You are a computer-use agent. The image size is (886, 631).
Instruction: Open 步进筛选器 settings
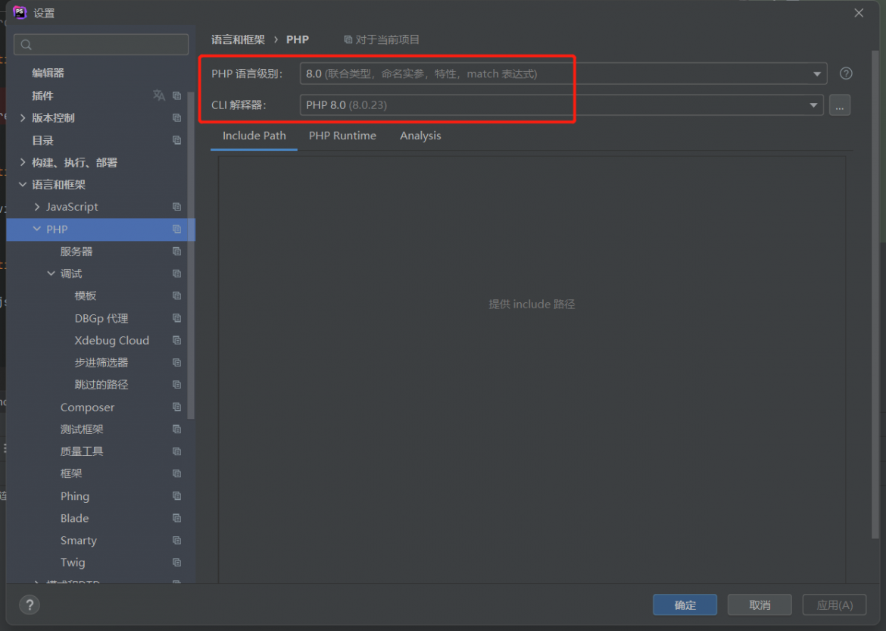pos(101,362)
